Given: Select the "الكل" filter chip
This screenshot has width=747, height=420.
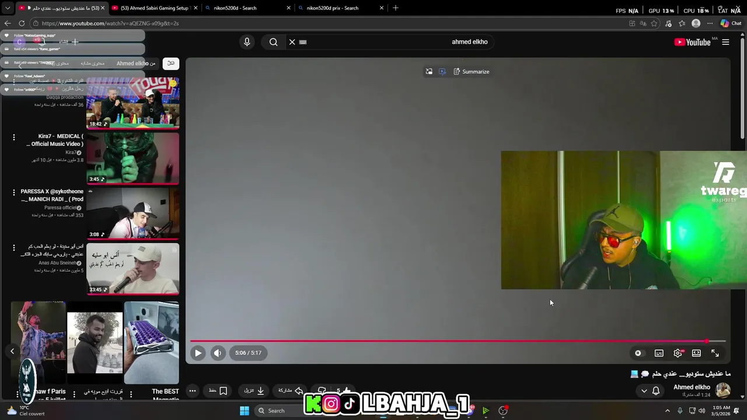Looking at the screenshot, I should pos(171,63).
